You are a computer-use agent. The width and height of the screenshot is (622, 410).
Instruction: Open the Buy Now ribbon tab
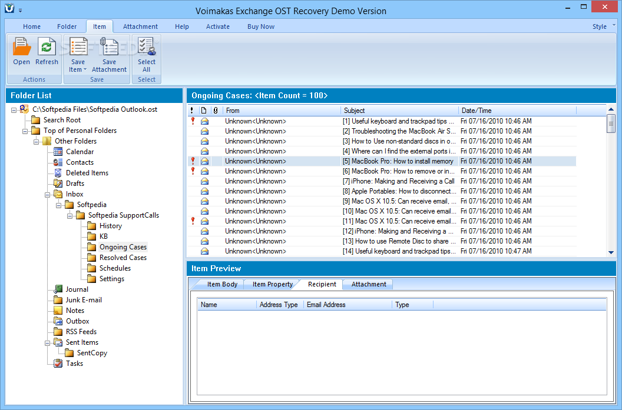[x=260, y=26]
